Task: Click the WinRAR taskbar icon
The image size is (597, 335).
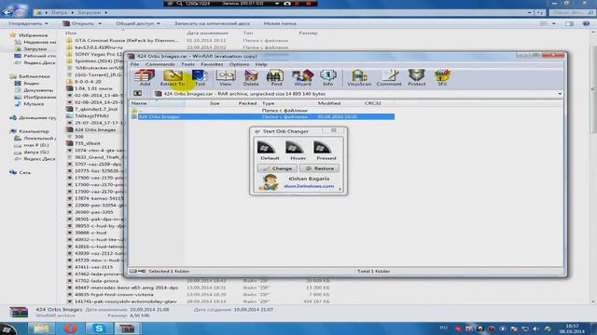Action: coord(127,328)
